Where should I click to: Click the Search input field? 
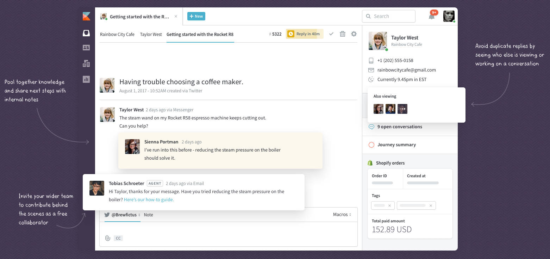click(389, 16)
